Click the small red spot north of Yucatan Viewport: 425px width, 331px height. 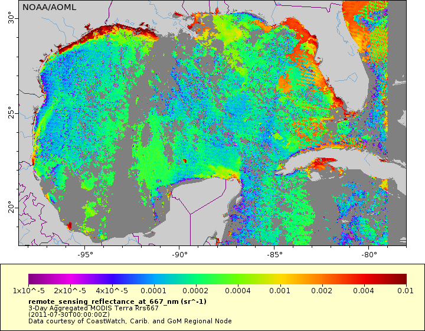tap(185, 161)
